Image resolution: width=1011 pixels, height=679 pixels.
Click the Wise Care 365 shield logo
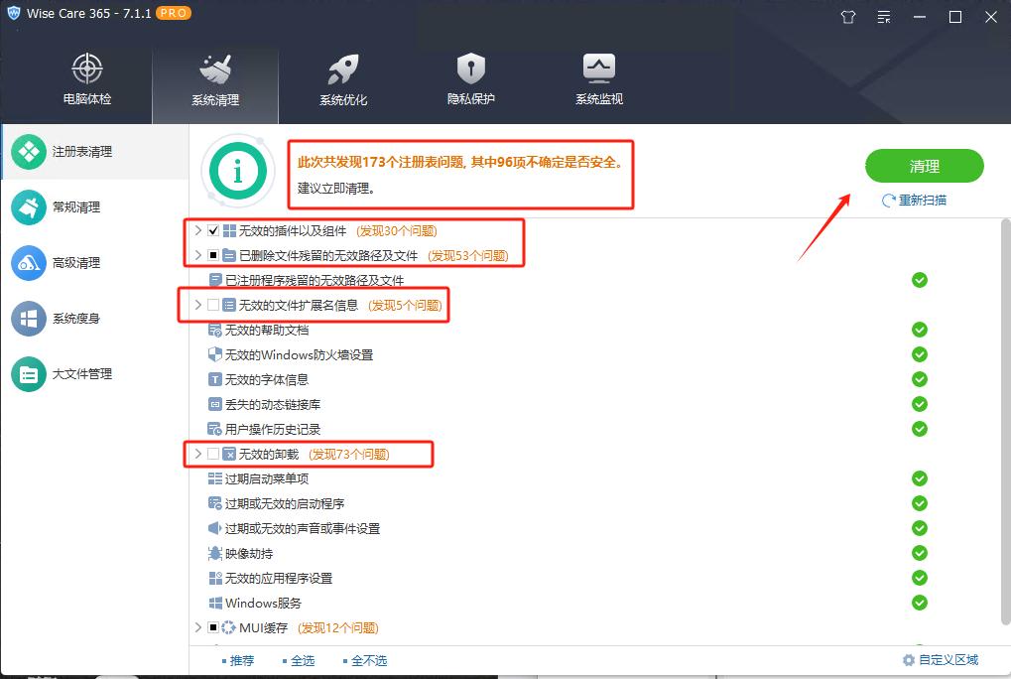(14, 14)
